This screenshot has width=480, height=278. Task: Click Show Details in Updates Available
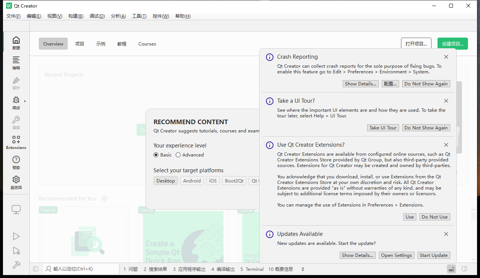click(358, 255)
